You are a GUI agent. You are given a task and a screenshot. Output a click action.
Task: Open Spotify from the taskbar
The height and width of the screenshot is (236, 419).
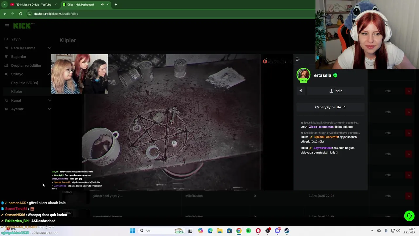click(248, 231)
